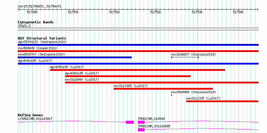Select the thin blue nsv3246807 variant line
Screen dimensions: 267x133
[185, 57]
